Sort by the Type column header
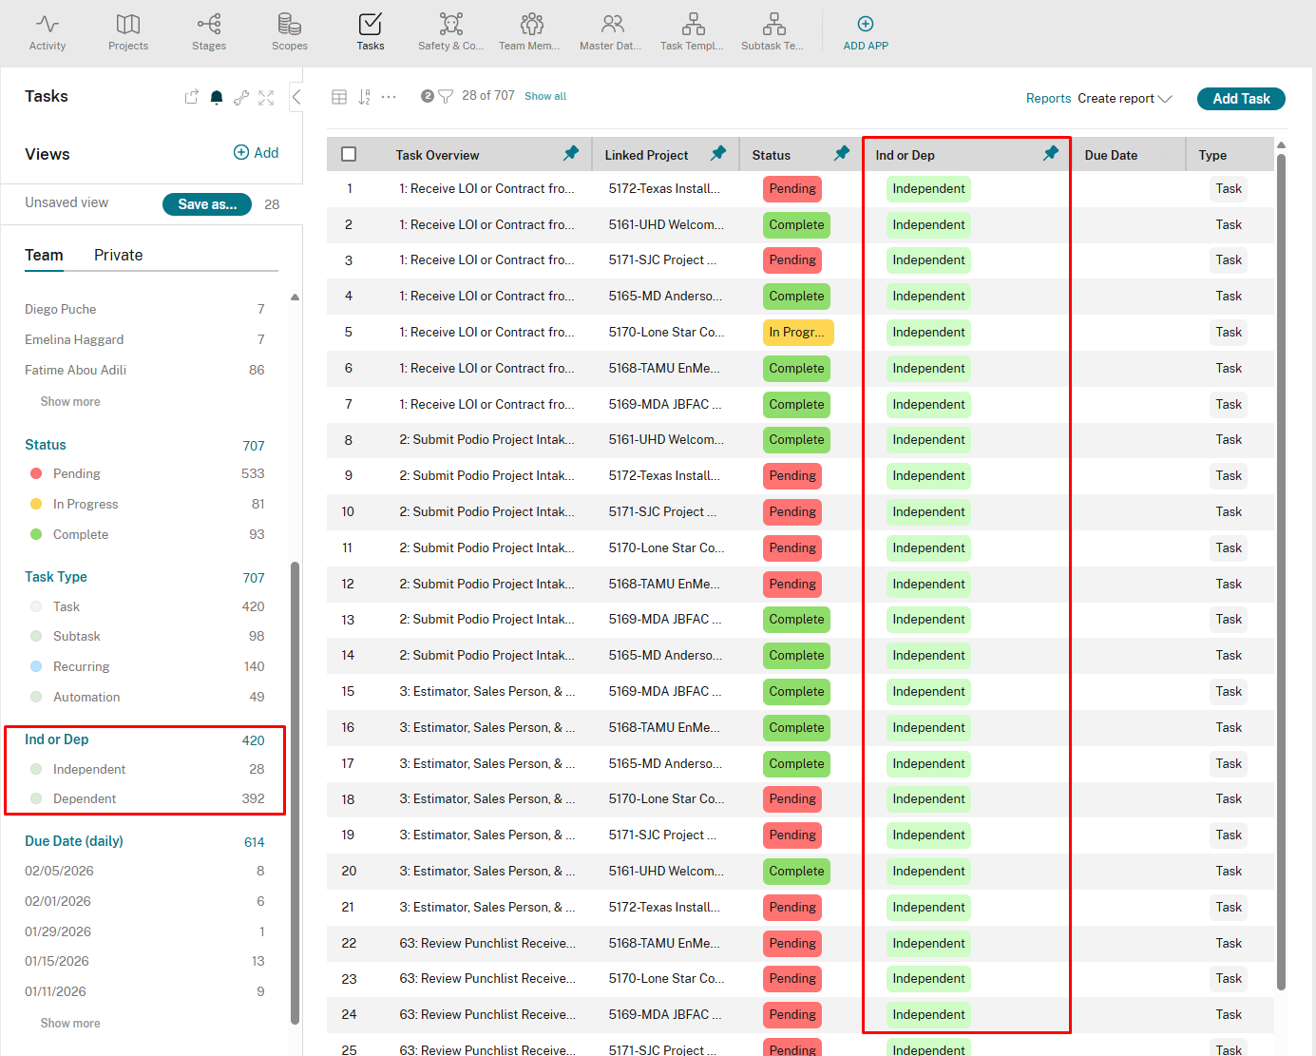This screenshot has width=1316, height=1056. click(x=1212, y=155)
